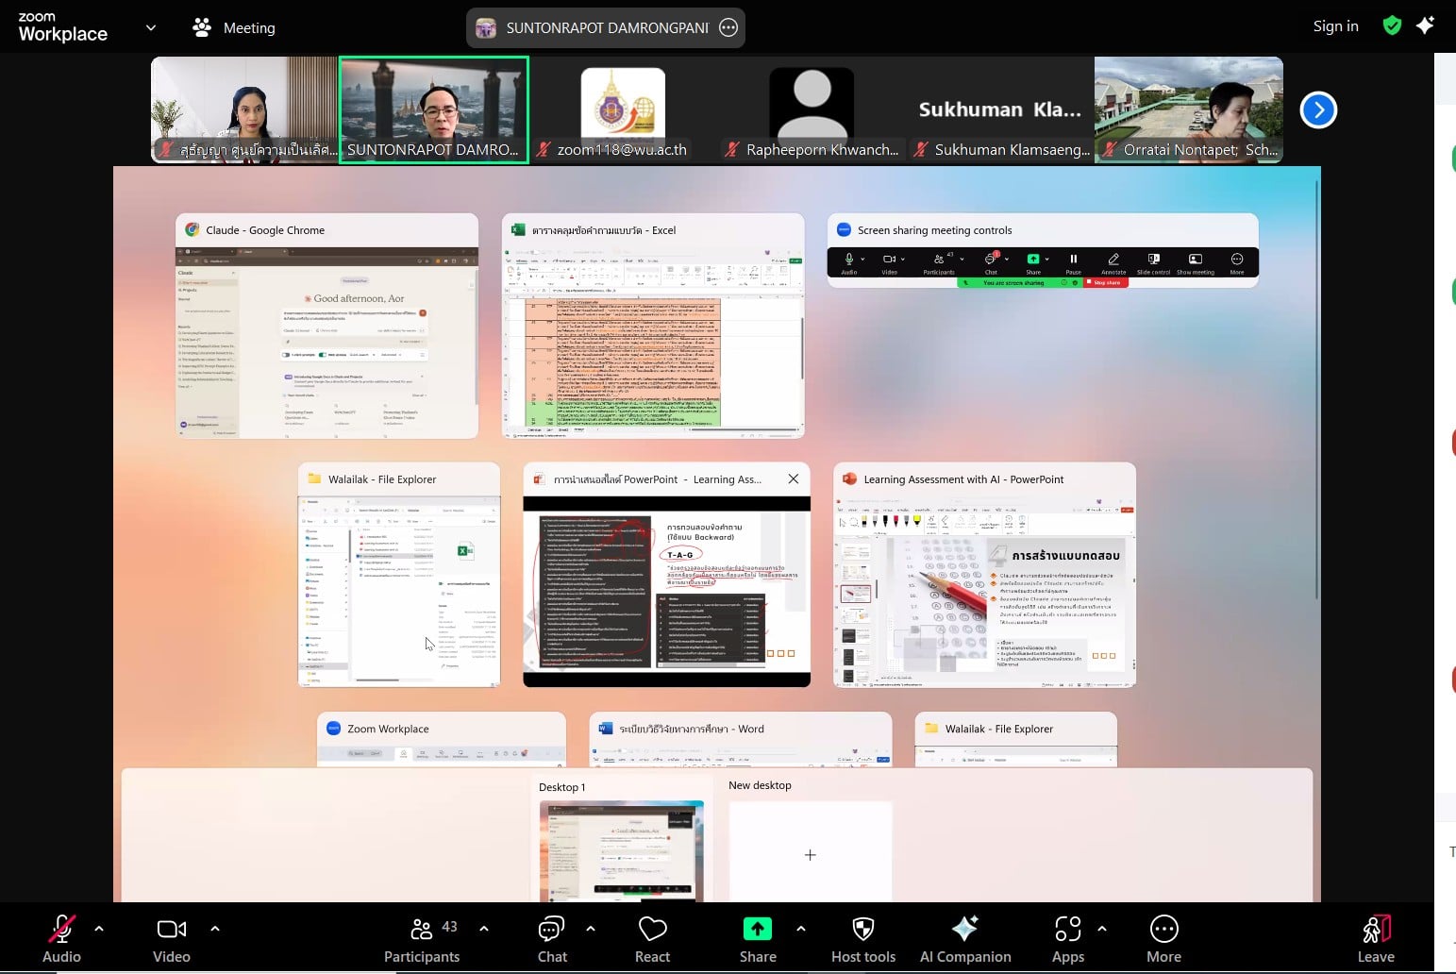Image resolution: width=1456 pixels, height=974 pixels.
Task: Open the React heart menu
Action: tap(652, 939)
